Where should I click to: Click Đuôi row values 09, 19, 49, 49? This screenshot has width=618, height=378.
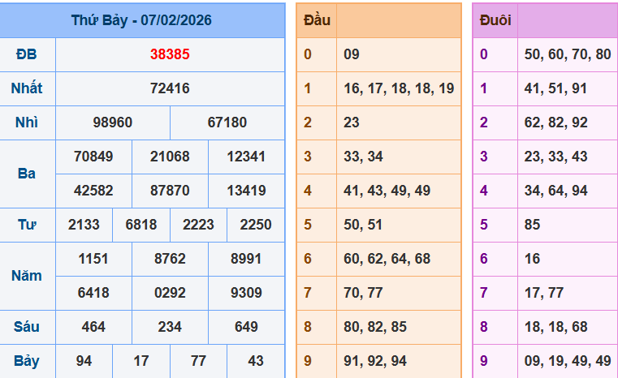point(568,361)
